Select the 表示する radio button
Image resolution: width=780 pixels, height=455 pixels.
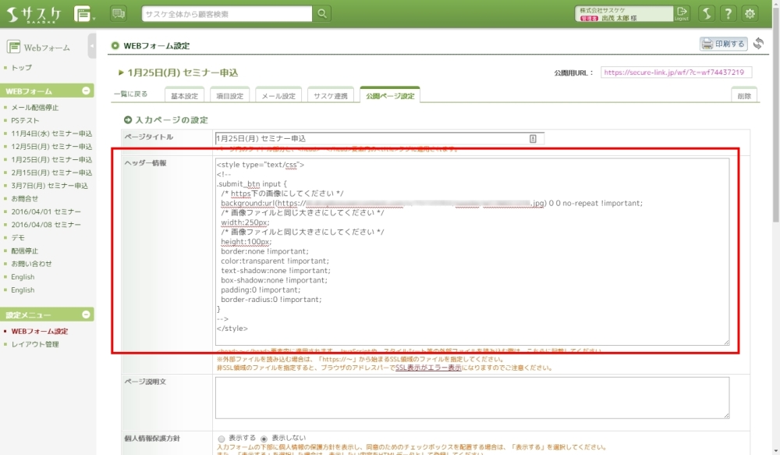pyautogui.click(x=222, y=439)
